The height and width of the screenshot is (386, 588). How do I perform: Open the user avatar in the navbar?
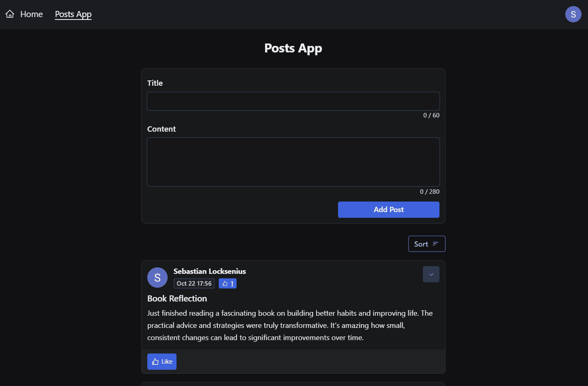pos(573,14)
